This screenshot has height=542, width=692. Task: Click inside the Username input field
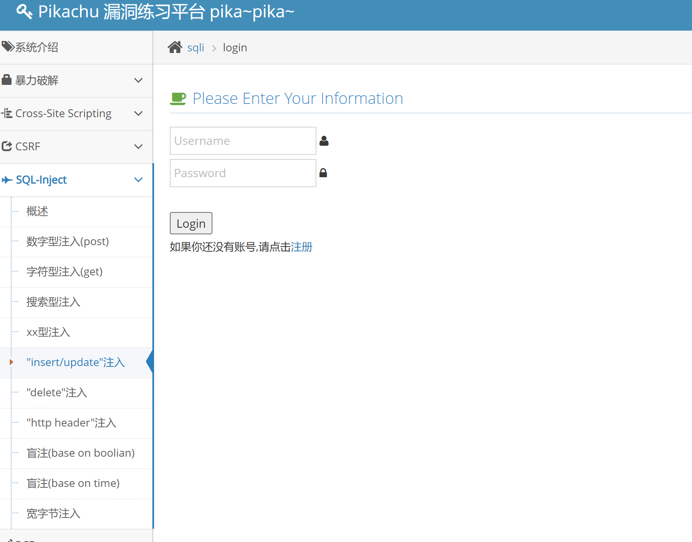(243, 141)
